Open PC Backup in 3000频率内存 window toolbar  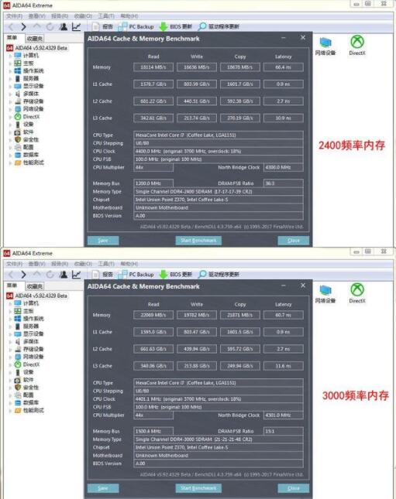(x=136, y=275)
